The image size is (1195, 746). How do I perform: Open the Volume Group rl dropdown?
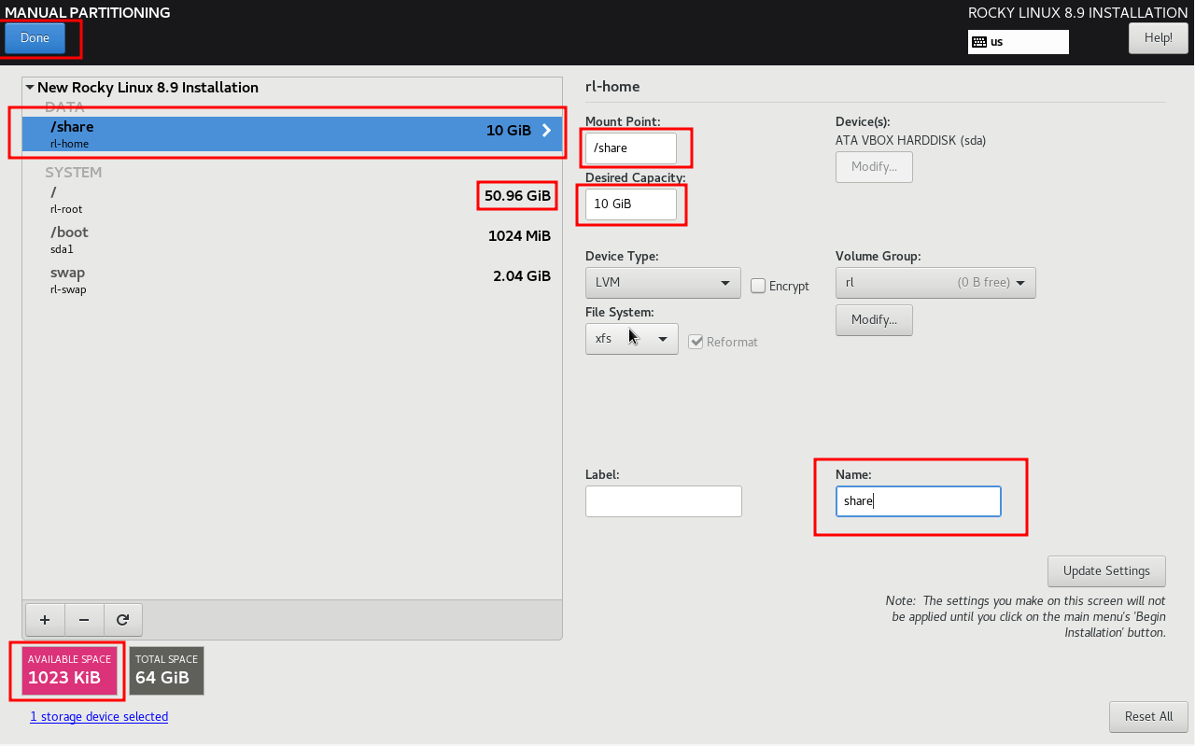click(x=935, y=282)
